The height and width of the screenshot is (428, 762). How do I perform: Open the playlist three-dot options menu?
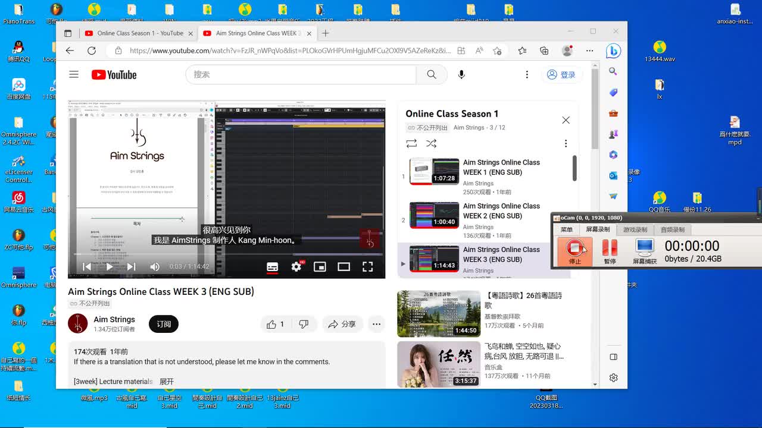566,143
